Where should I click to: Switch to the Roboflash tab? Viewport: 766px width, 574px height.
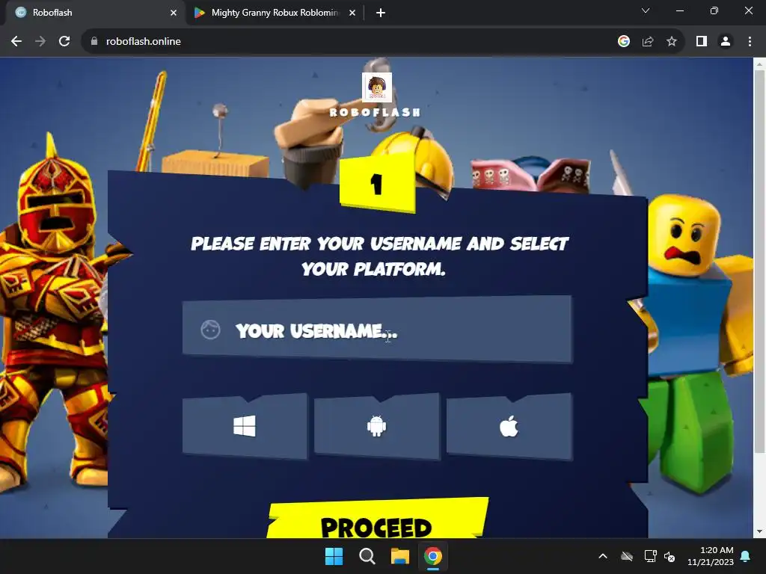(x=96, y=13)
